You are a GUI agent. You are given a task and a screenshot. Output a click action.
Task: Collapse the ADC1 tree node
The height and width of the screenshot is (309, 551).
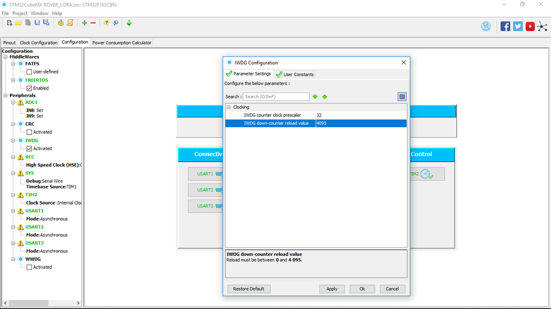(x=13, y=103)
